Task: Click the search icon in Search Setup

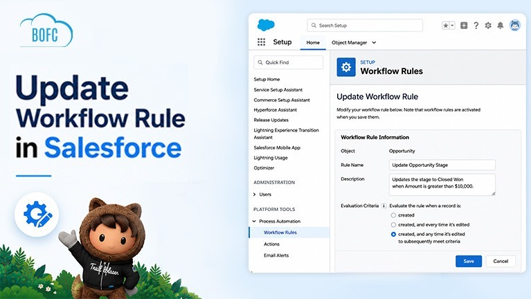Action: tap(314, 26)
